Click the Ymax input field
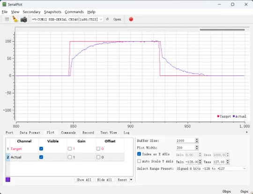253x194 pixels. click(x=219, y=162)
